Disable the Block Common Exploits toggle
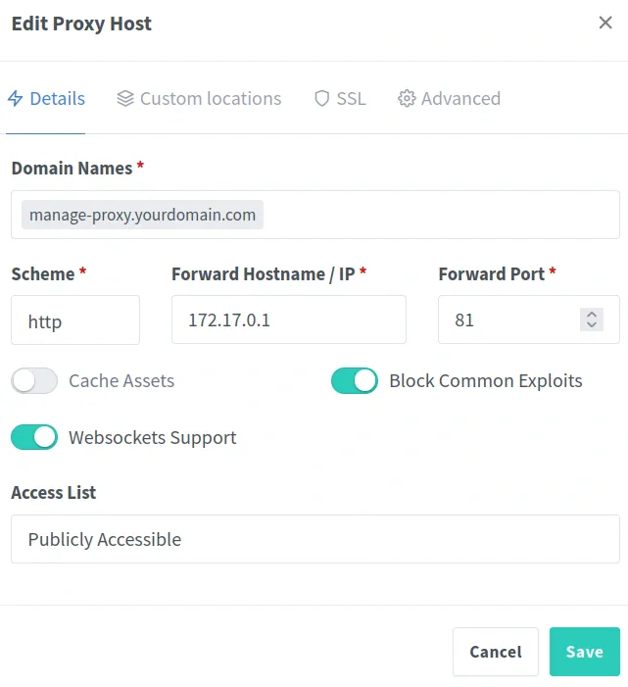Viewport: 628px width, 687px height. pyautogui.click(x=355, y=381)
